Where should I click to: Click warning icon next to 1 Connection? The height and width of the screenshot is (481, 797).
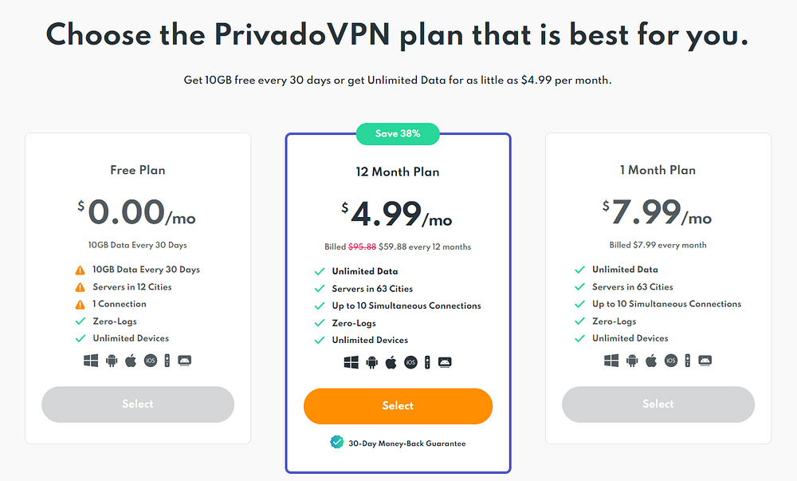click(80, 305)
